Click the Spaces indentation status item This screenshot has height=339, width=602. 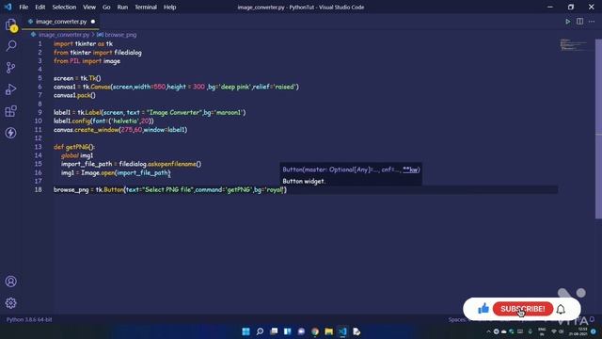(457, 319)
